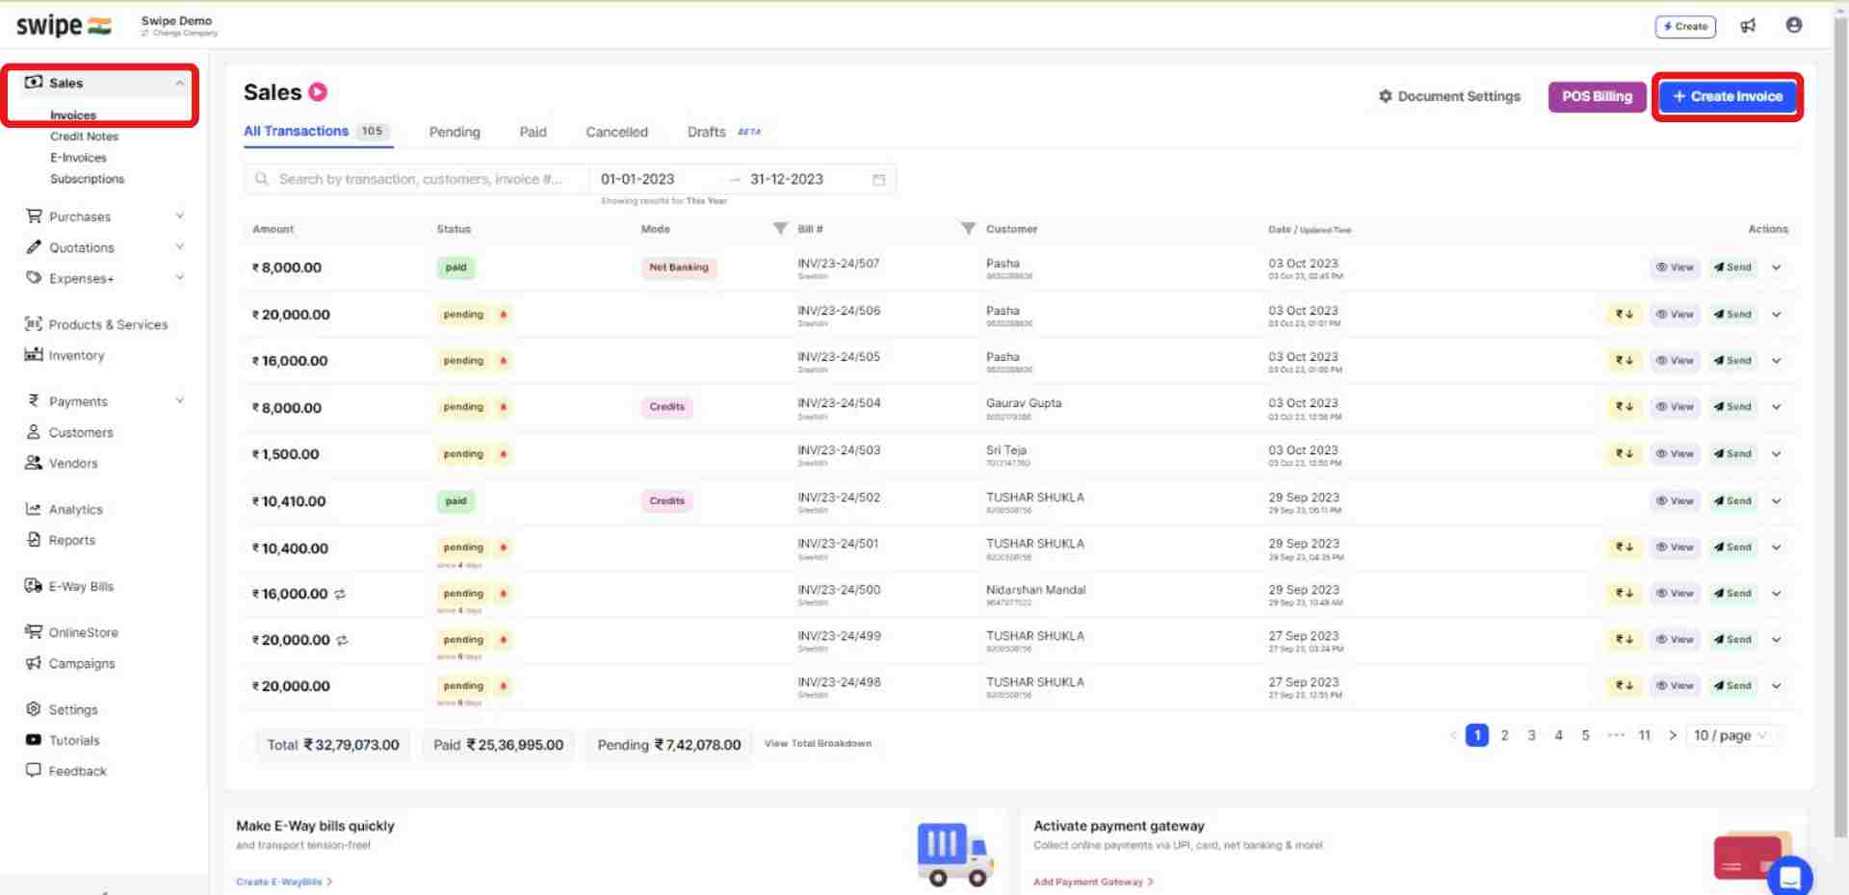This screenshot has width=1849, height=895.
Task: Filter by Bill number funnel icon
Action: point(968,228)
